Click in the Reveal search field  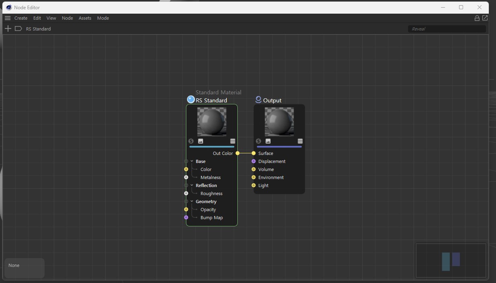[447, 29]
